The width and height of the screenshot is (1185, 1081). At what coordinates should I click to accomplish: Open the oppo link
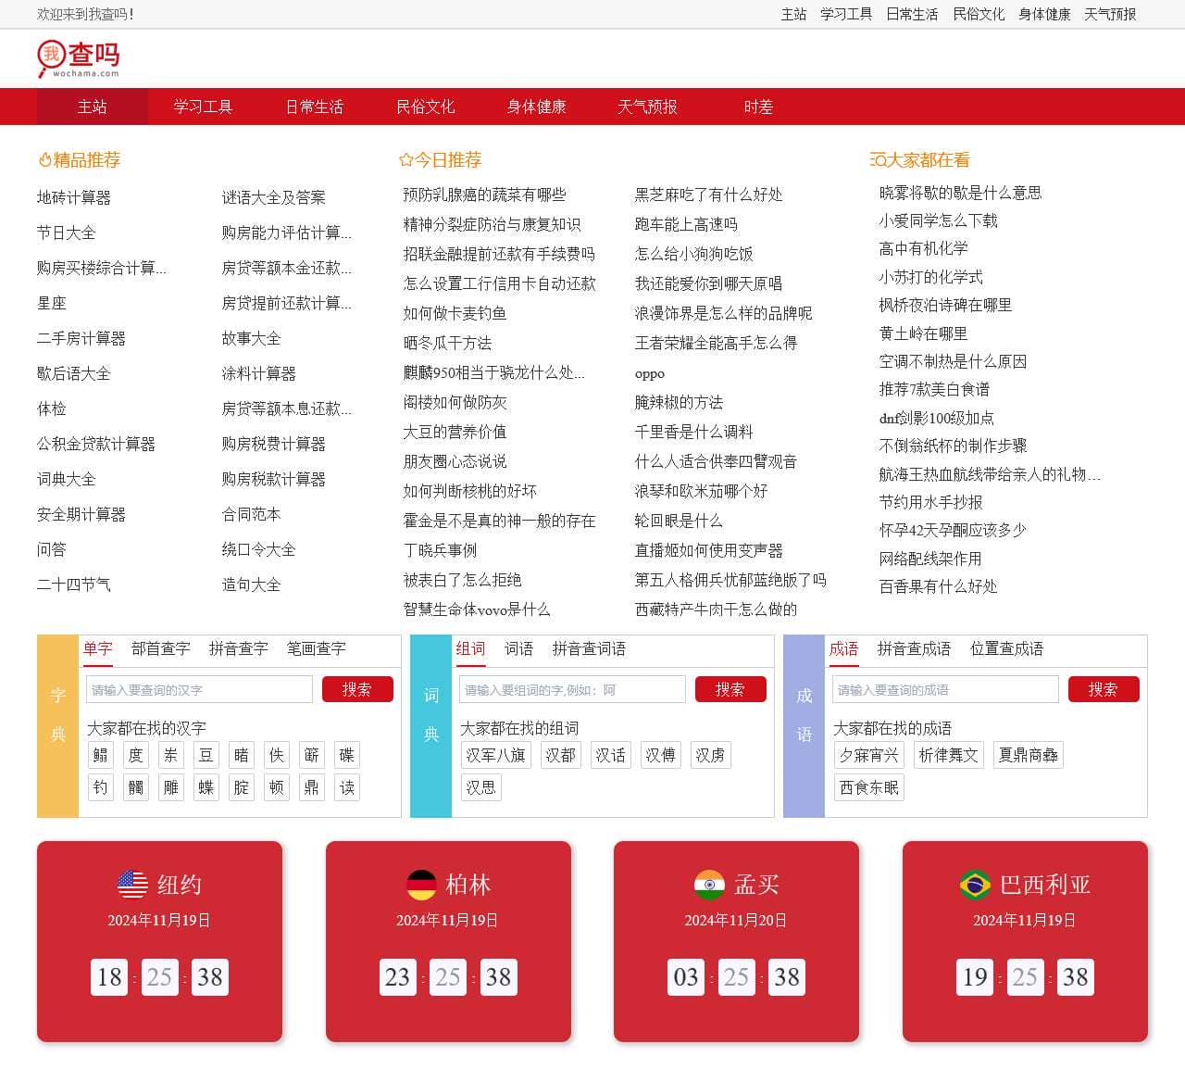650,373
